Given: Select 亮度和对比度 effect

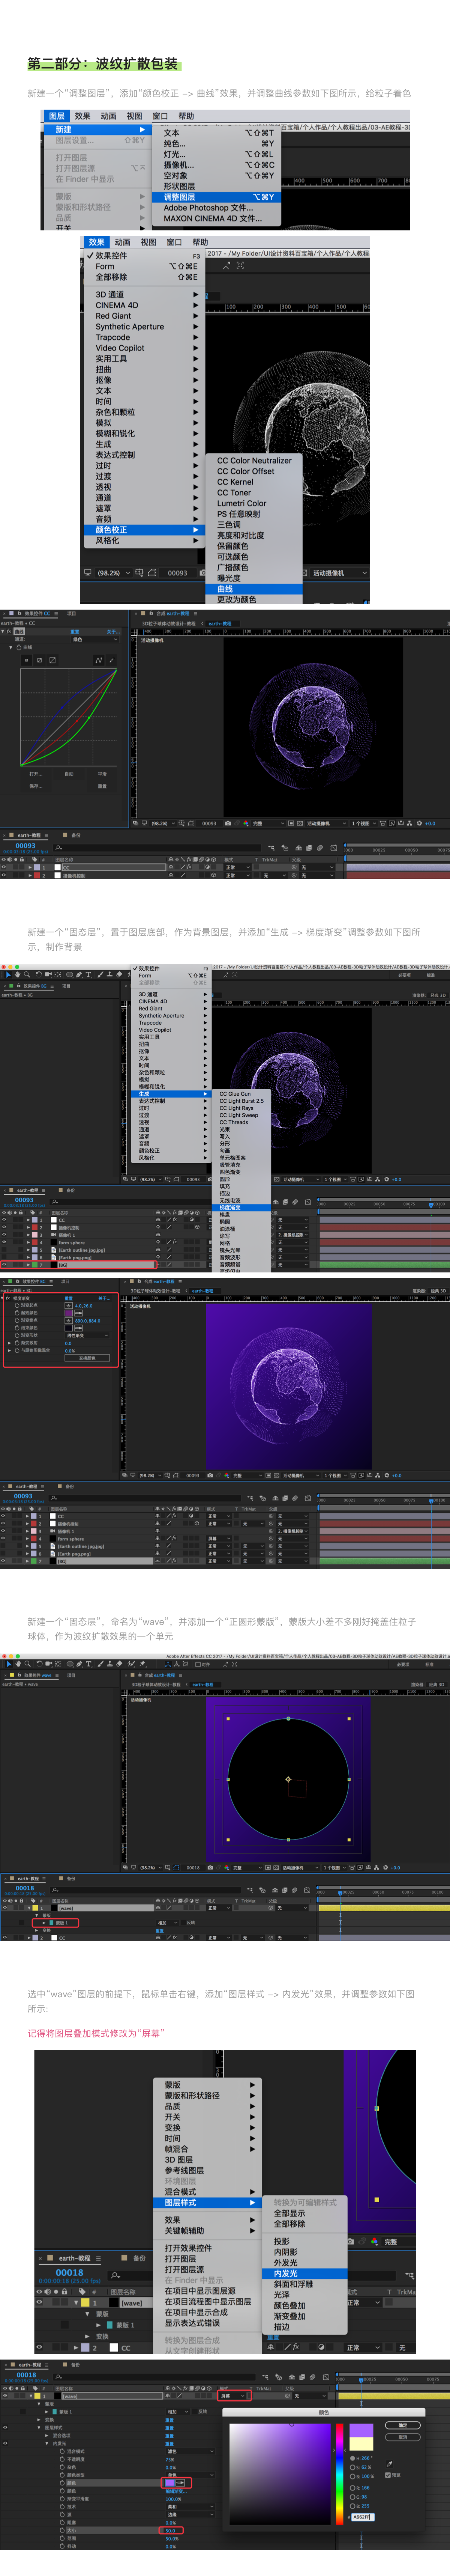Looking at the screenshot, I should point(254,535).
